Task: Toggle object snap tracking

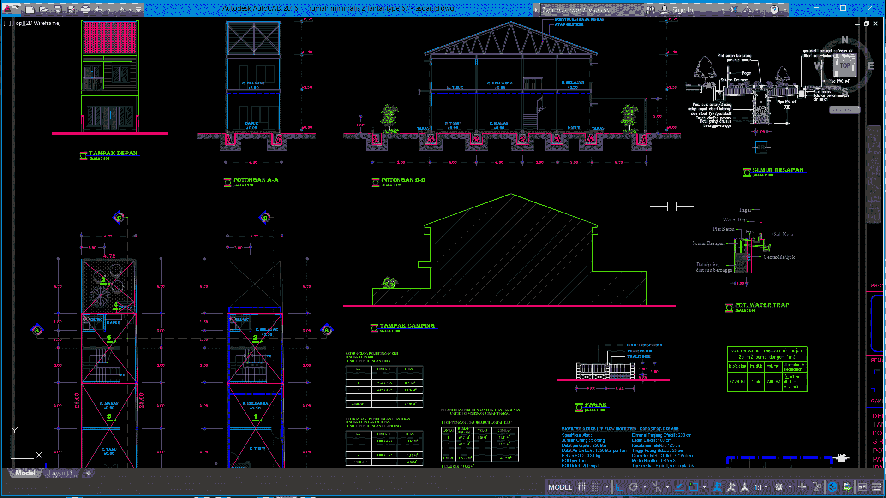Action: click(679, 487)
